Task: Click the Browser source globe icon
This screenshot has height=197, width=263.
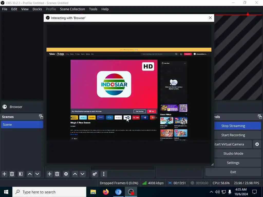Action: click(5, 107)
